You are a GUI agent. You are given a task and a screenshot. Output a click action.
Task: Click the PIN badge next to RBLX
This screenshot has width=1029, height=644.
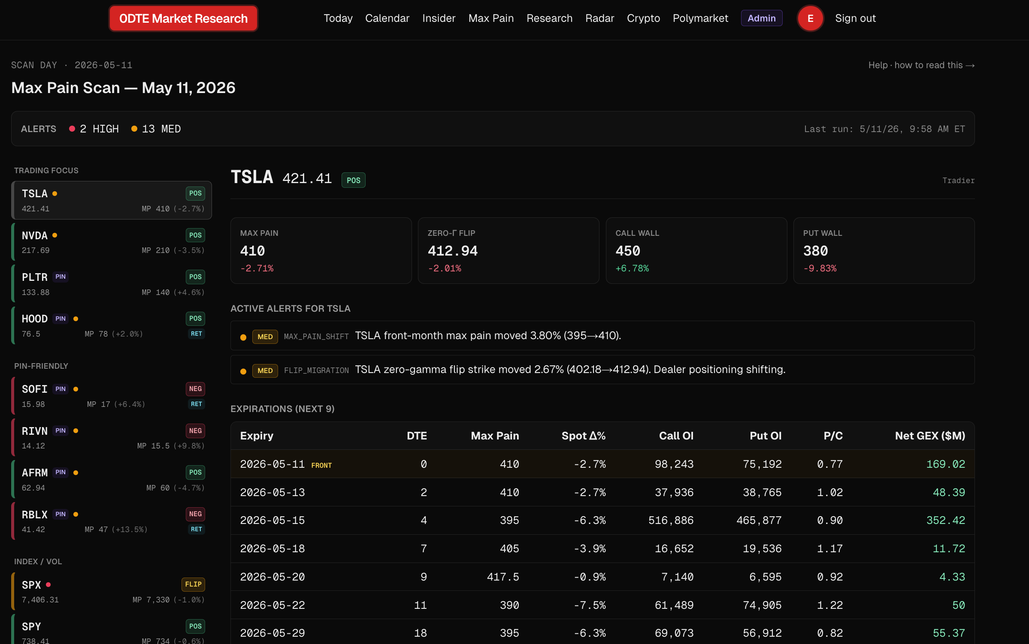coord(61,514)
